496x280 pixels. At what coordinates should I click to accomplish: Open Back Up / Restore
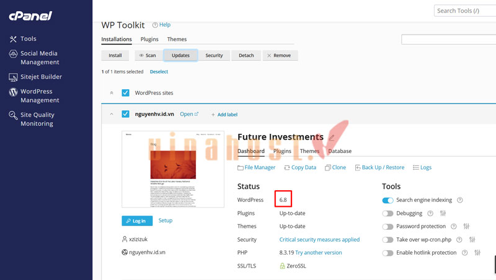pos(379,167)
